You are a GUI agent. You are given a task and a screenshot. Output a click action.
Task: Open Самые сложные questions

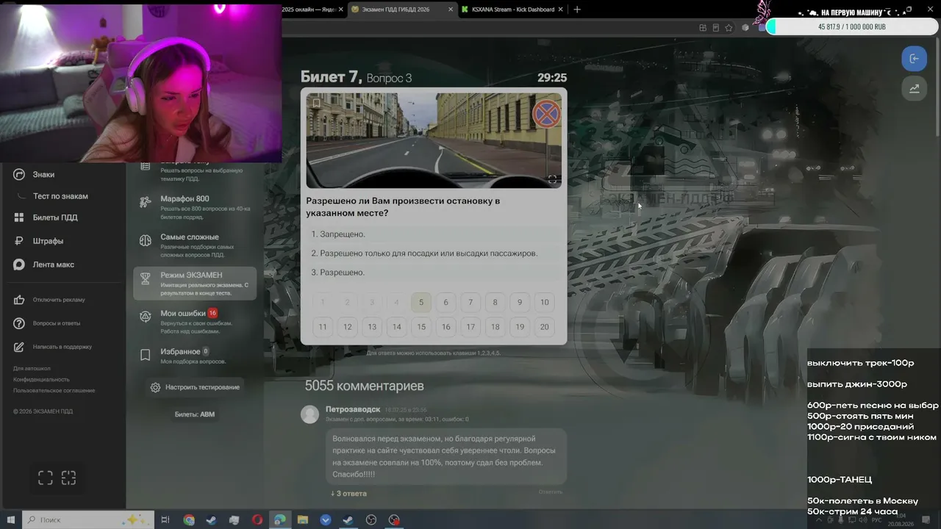pyautogui.click(x=195, y=245)
